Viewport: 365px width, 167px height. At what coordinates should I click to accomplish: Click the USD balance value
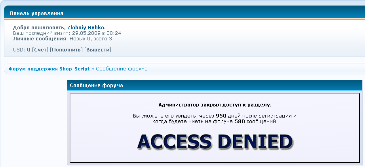(x=29, y=50)
